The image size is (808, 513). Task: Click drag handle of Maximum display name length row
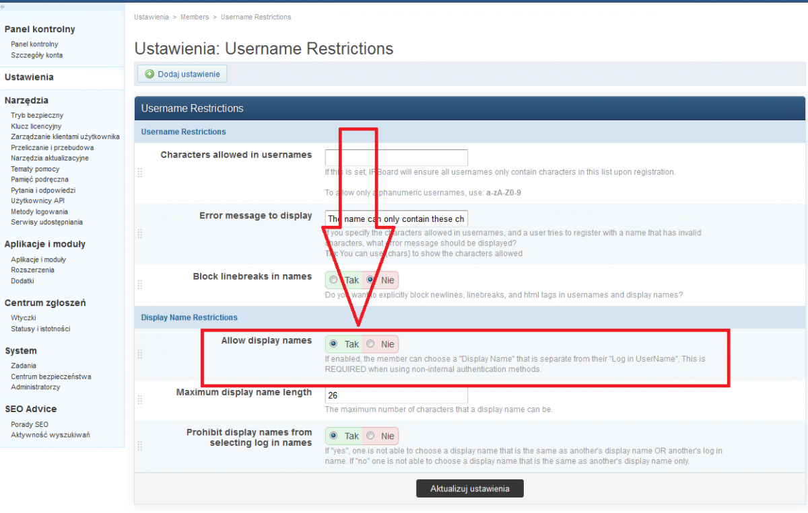(x=140, y=400)
